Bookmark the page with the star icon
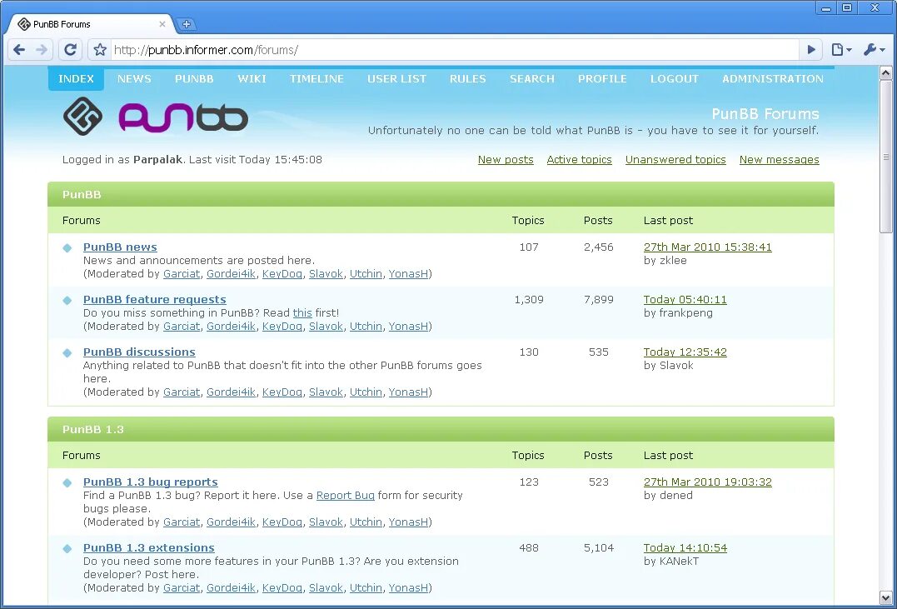Viewport: 897px width, 609px height. [x=100, y=50]
